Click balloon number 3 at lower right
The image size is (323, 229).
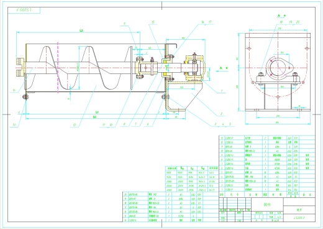click(216, 124)
